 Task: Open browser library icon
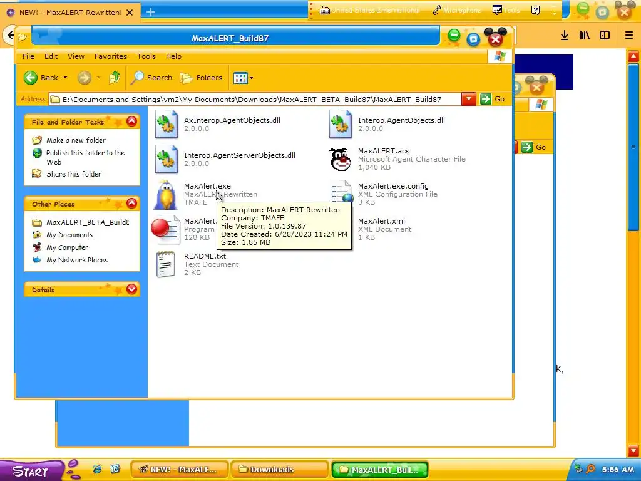tap(585, 35)
